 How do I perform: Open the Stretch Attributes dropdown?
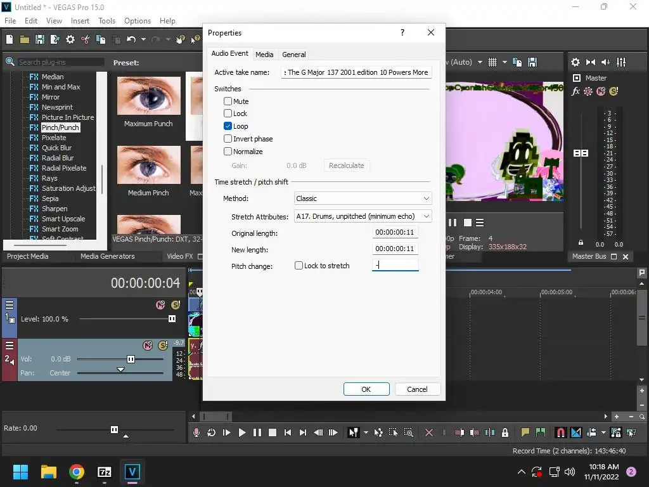click(363, 216)
